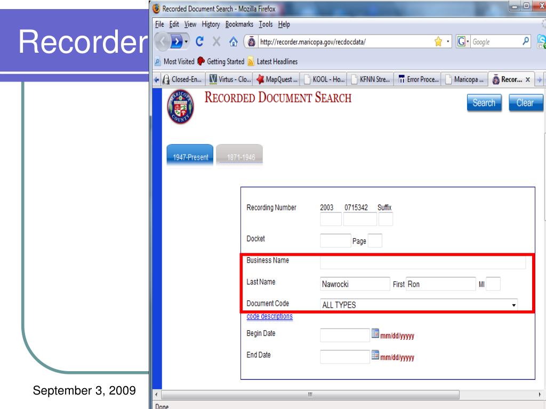The image size is (546, 409).
Task: Switch to the Error Proce... tab
Action: coord(418,80)
